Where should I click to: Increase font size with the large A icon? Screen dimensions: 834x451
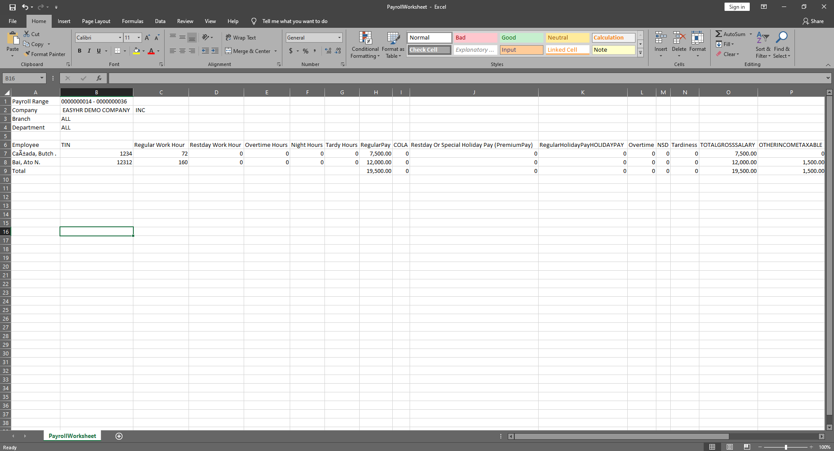click(147, 38)
